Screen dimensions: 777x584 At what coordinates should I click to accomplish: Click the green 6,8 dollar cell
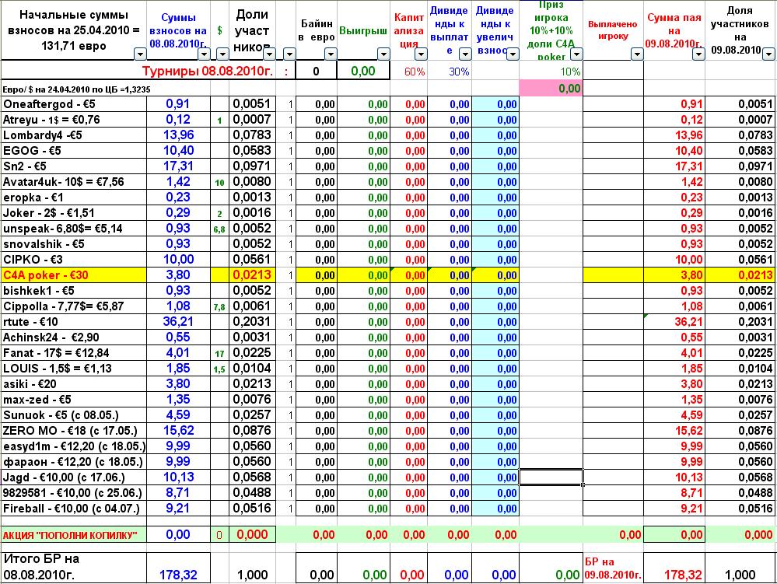pos(219,229)
